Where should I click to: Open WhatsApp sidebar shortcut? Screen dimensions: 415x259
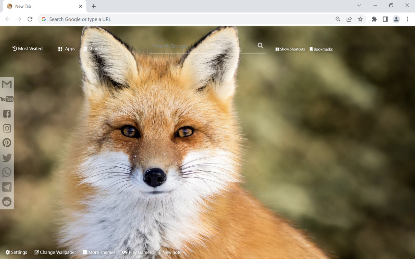[7, 172]
